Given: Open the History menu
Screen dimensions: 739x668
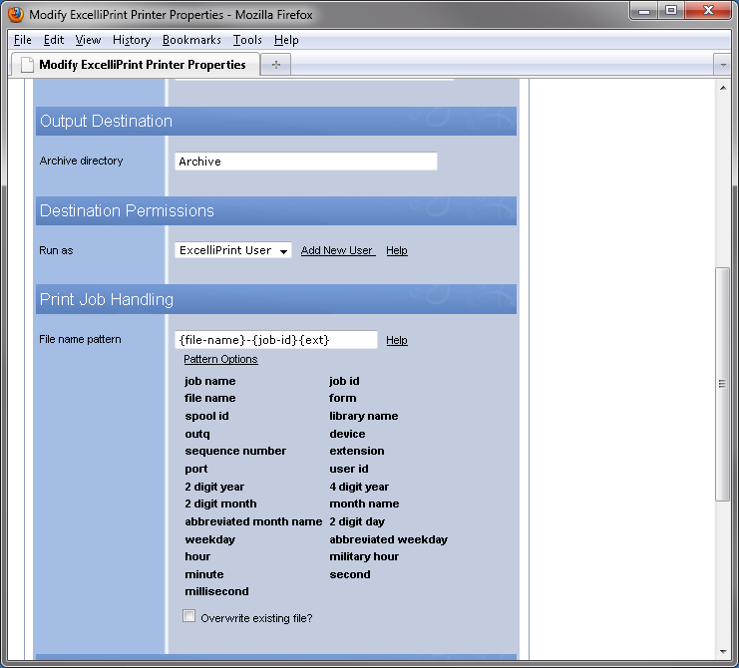Looking at the screenshot, I should 132,40.
